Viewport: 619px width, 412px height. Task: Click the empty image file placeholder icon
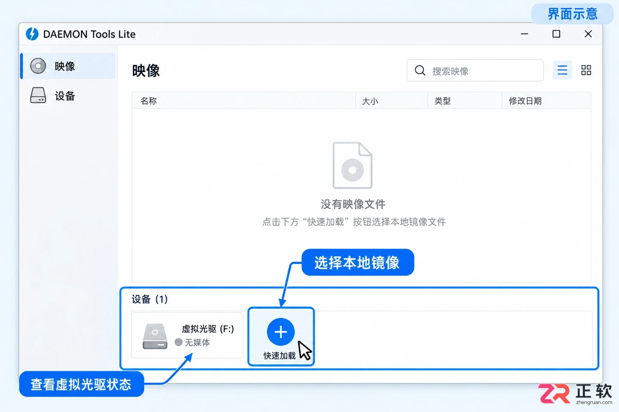coord(352,165)
